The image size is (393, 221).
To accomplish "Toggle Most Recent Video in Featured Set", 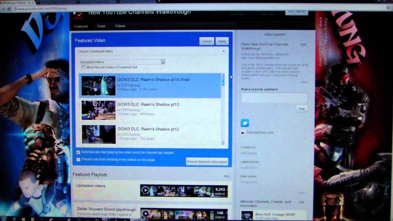I will pyautogui.click(x=84, y=67).
